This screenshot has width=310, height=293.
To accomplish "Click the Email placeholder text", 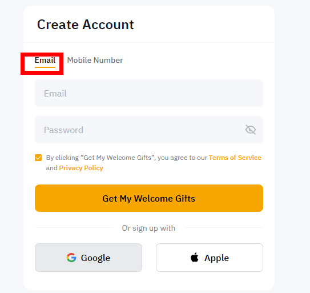I will [x=55, y=93].
